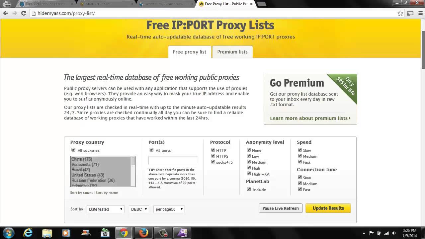The height and width of the screenshot is (239, 425).
Task: Open a new tab button
Action: [x=262, y=4]
